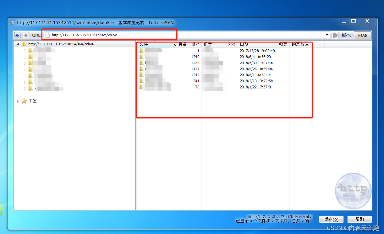The height and width of the screenshot is (234, 384).
Task: Click the folder icon in revision 1249 row
Action: pyautogui.click(x=142, y=57)
